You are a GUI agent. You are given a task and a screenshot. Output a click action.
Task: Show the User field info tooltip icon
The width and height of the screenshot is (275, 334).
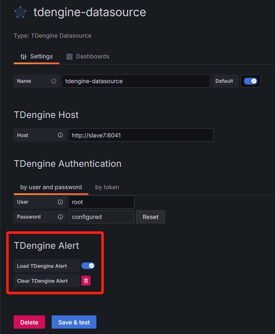60,202
